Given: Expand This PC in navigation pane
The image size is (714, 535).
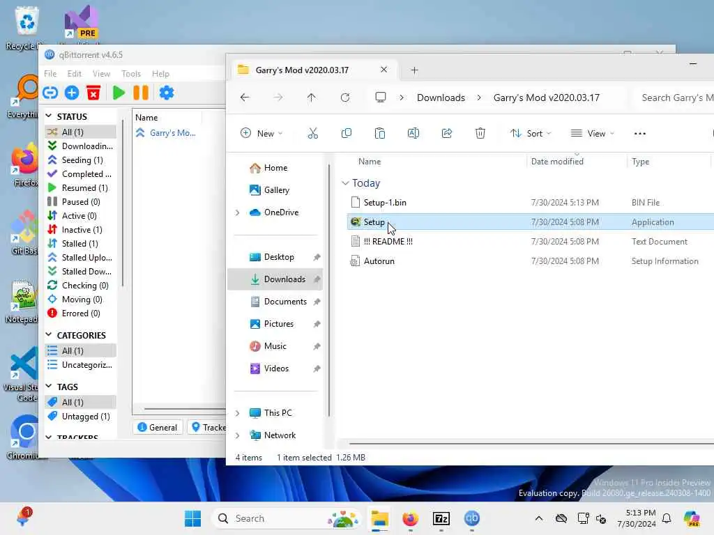Looking at the screenshot, I should [x=237, y=413].
